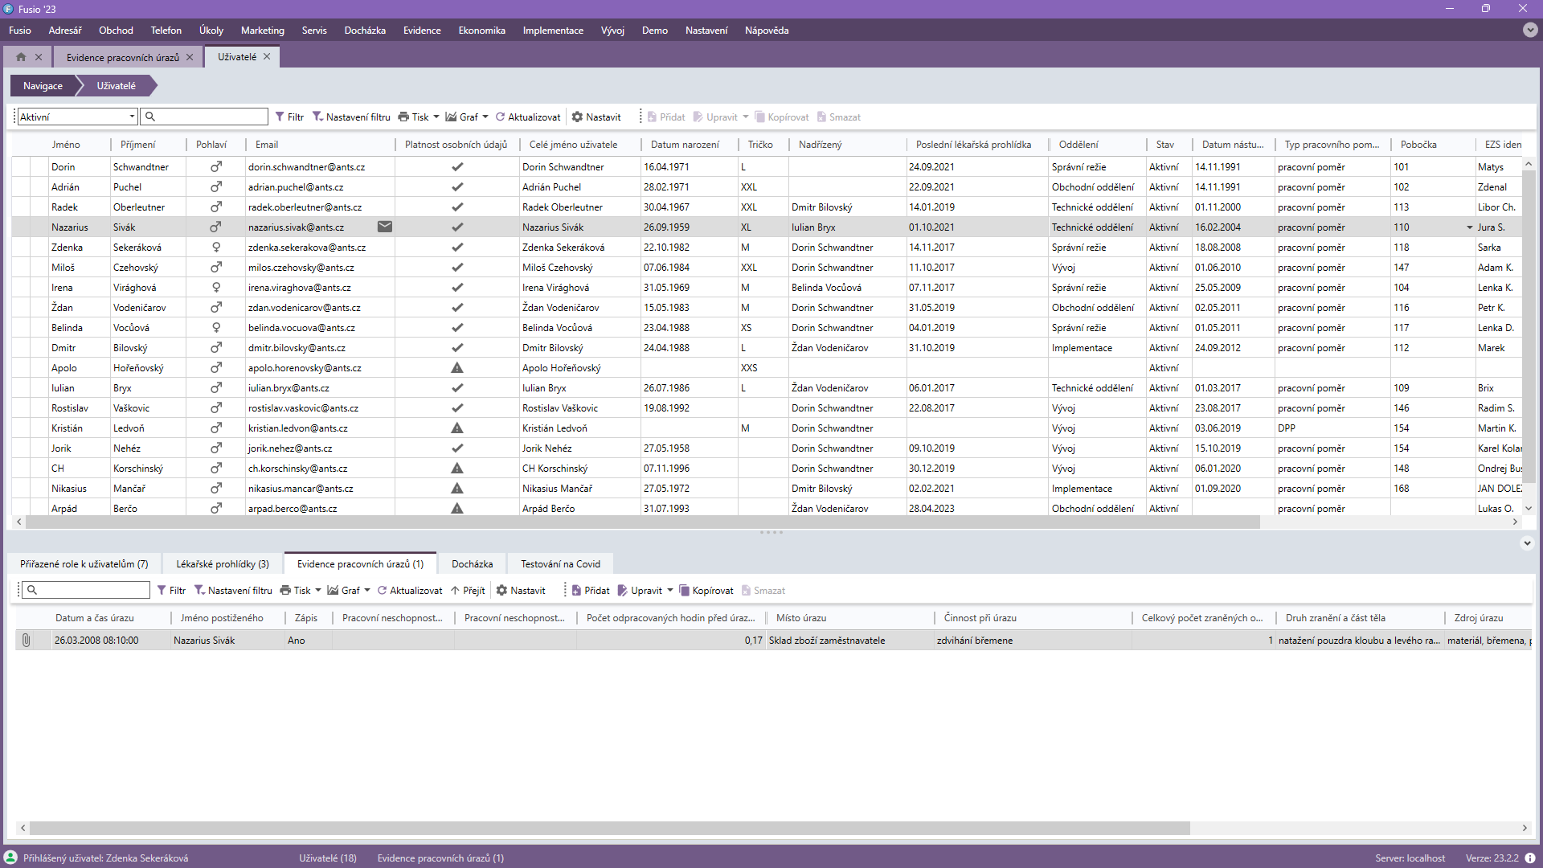Click validity checkmark for Jorik Nehéz
The height and width of the screenshot is (868, 1543).
(x=456, y=448)
